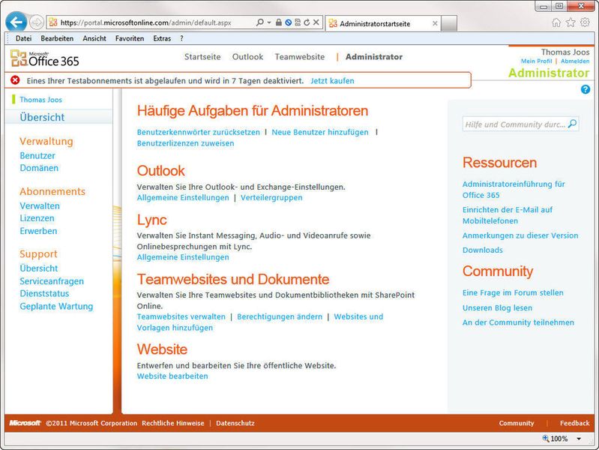Open Lizenzen under Abonnements
This screenshot has width=599, height=450.
click(37, 218)
